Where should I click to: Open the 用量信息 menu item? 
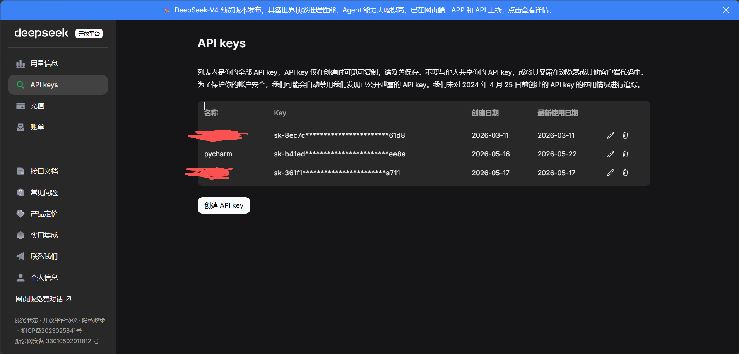point(58,63)
